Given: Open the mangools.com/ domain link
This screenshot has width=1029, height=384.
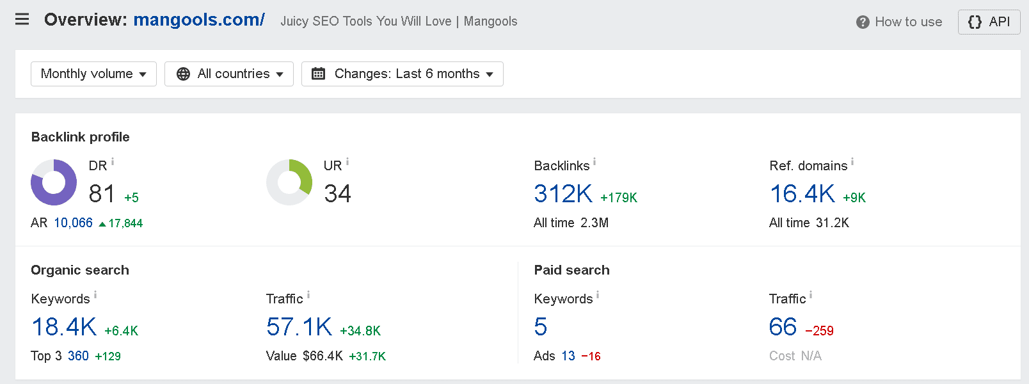Looking at the screenshot, I should point(199,20).
